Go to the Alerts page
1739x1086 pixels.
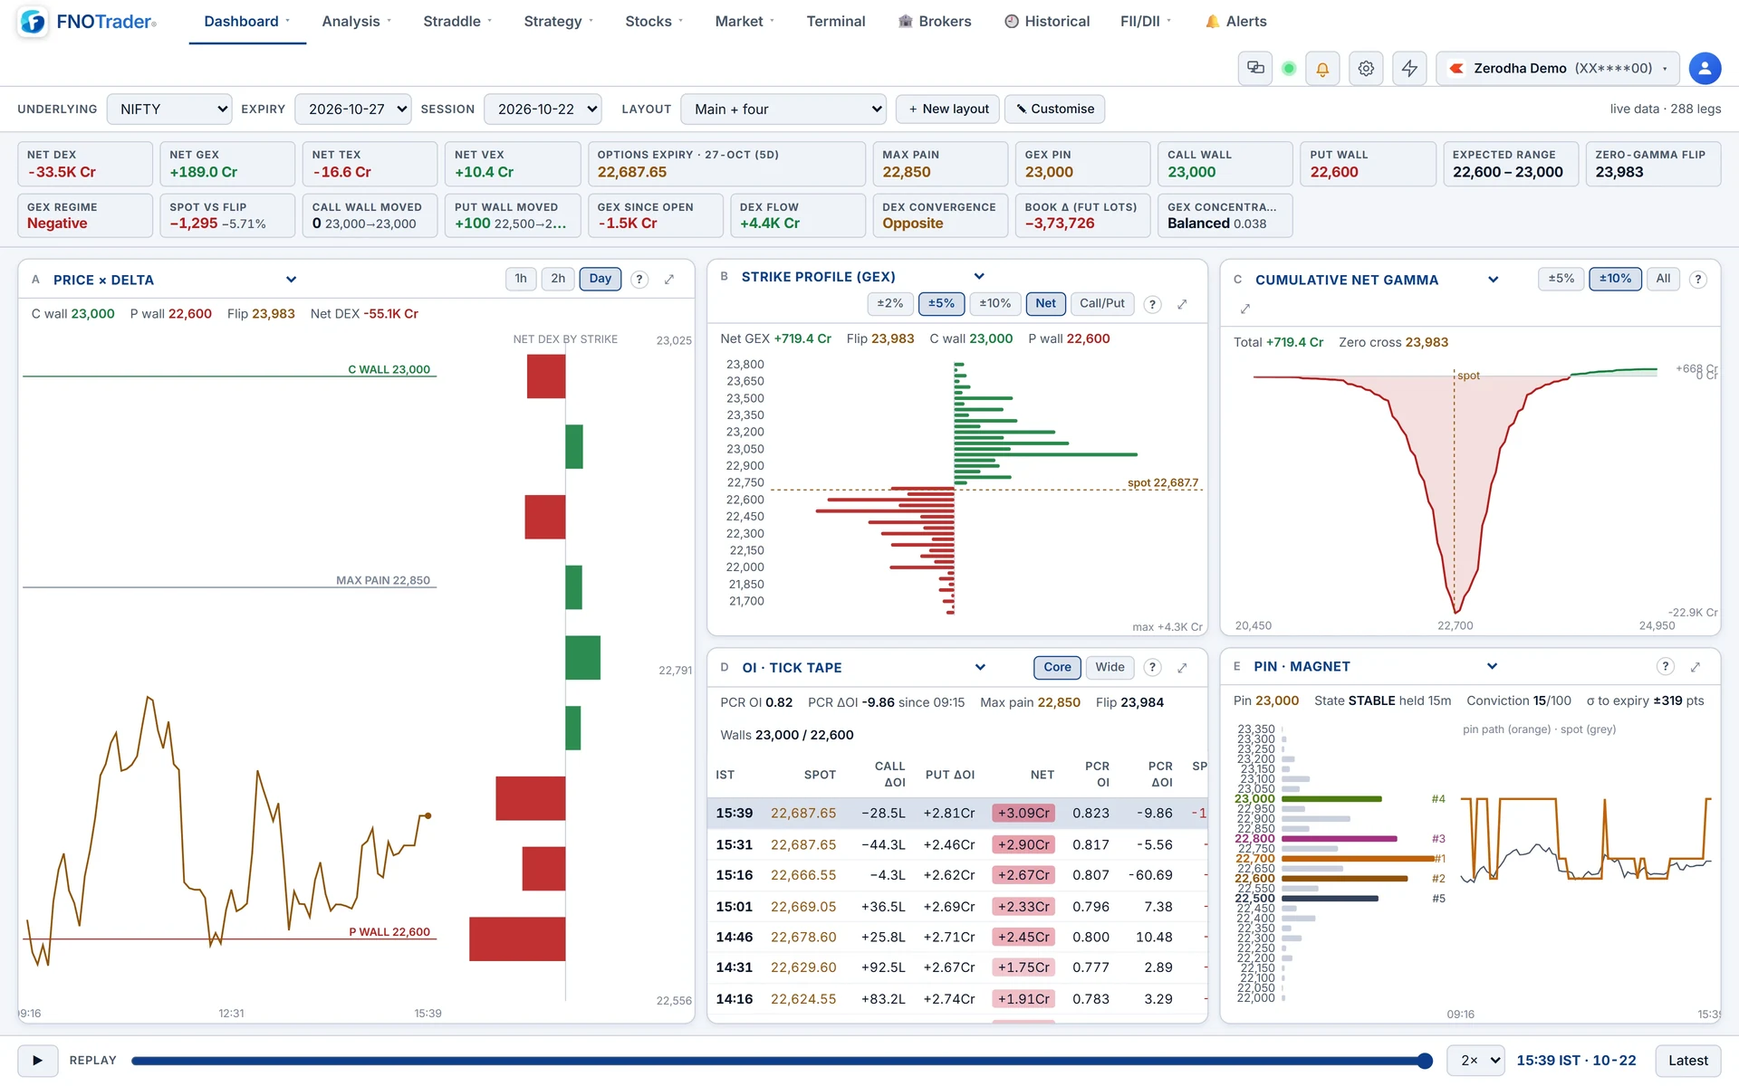click(x=1235, y=22)
